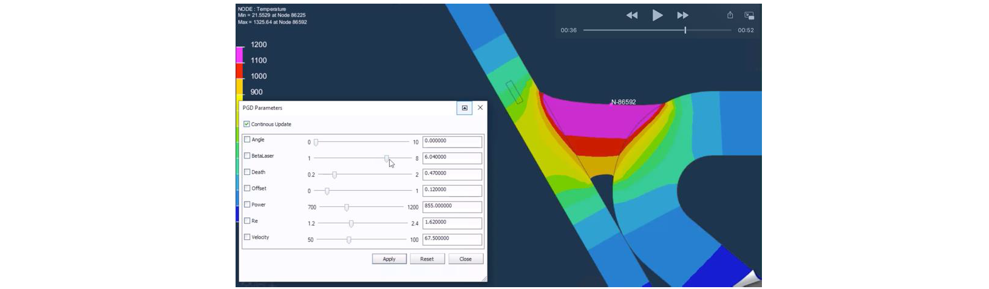
Task: Enable the BetaLaser parameter checkbox
Action: (x=247, y=156)
